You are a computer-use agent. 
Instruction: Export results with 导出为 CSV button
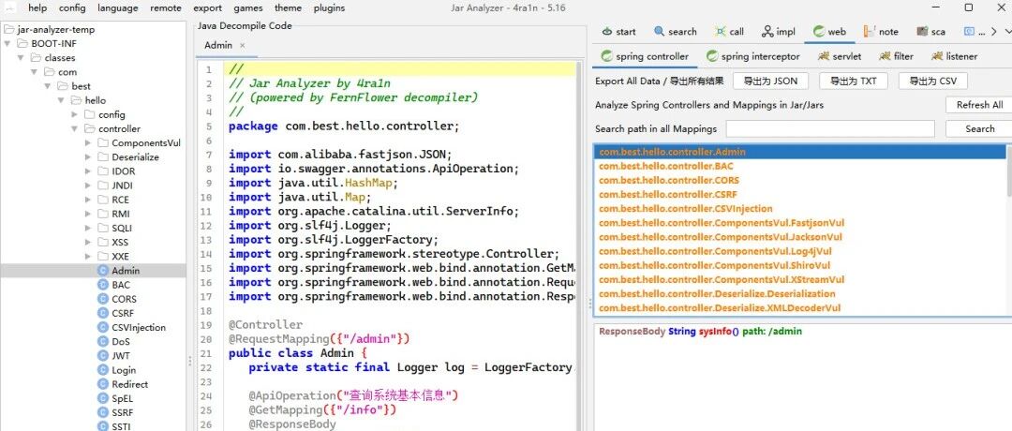pyautogui.click(x=932, y=81)
